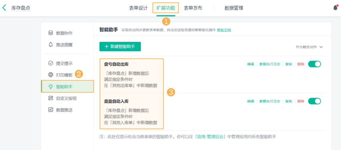Turn off the 盘盈自动入库 toggle
The height and width of the screenshot is (150, 341).
pyautogui.click(x=314, y=101)
